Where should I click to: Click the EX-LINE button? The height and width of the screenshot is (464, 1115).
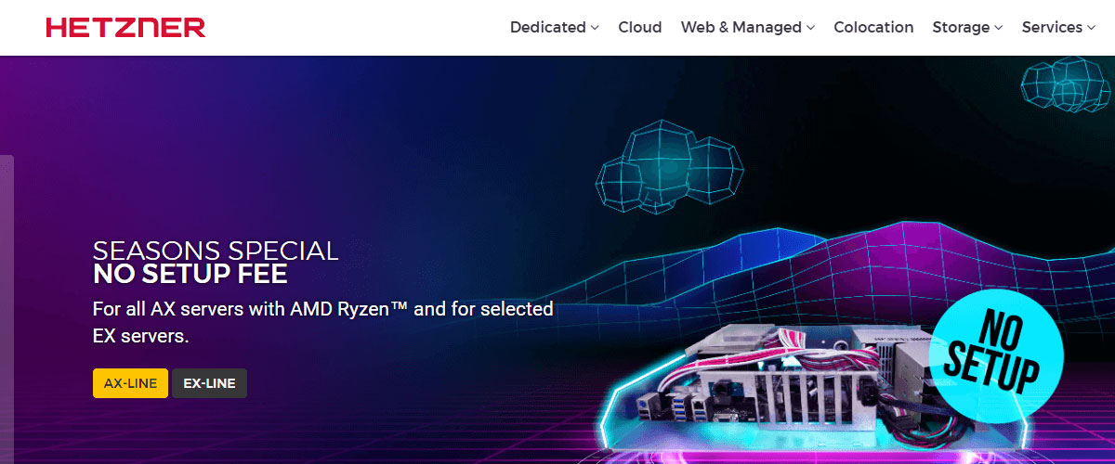click(209, 383)
